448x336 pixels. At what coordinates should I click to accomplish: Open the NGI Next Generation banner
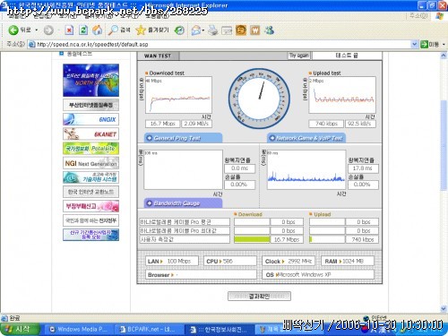coord(90,163)
